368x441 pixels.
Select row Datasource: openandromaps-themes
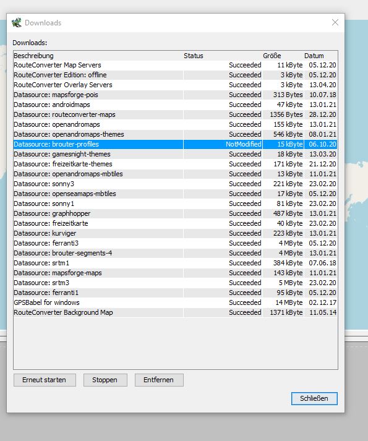pos(175,134)
